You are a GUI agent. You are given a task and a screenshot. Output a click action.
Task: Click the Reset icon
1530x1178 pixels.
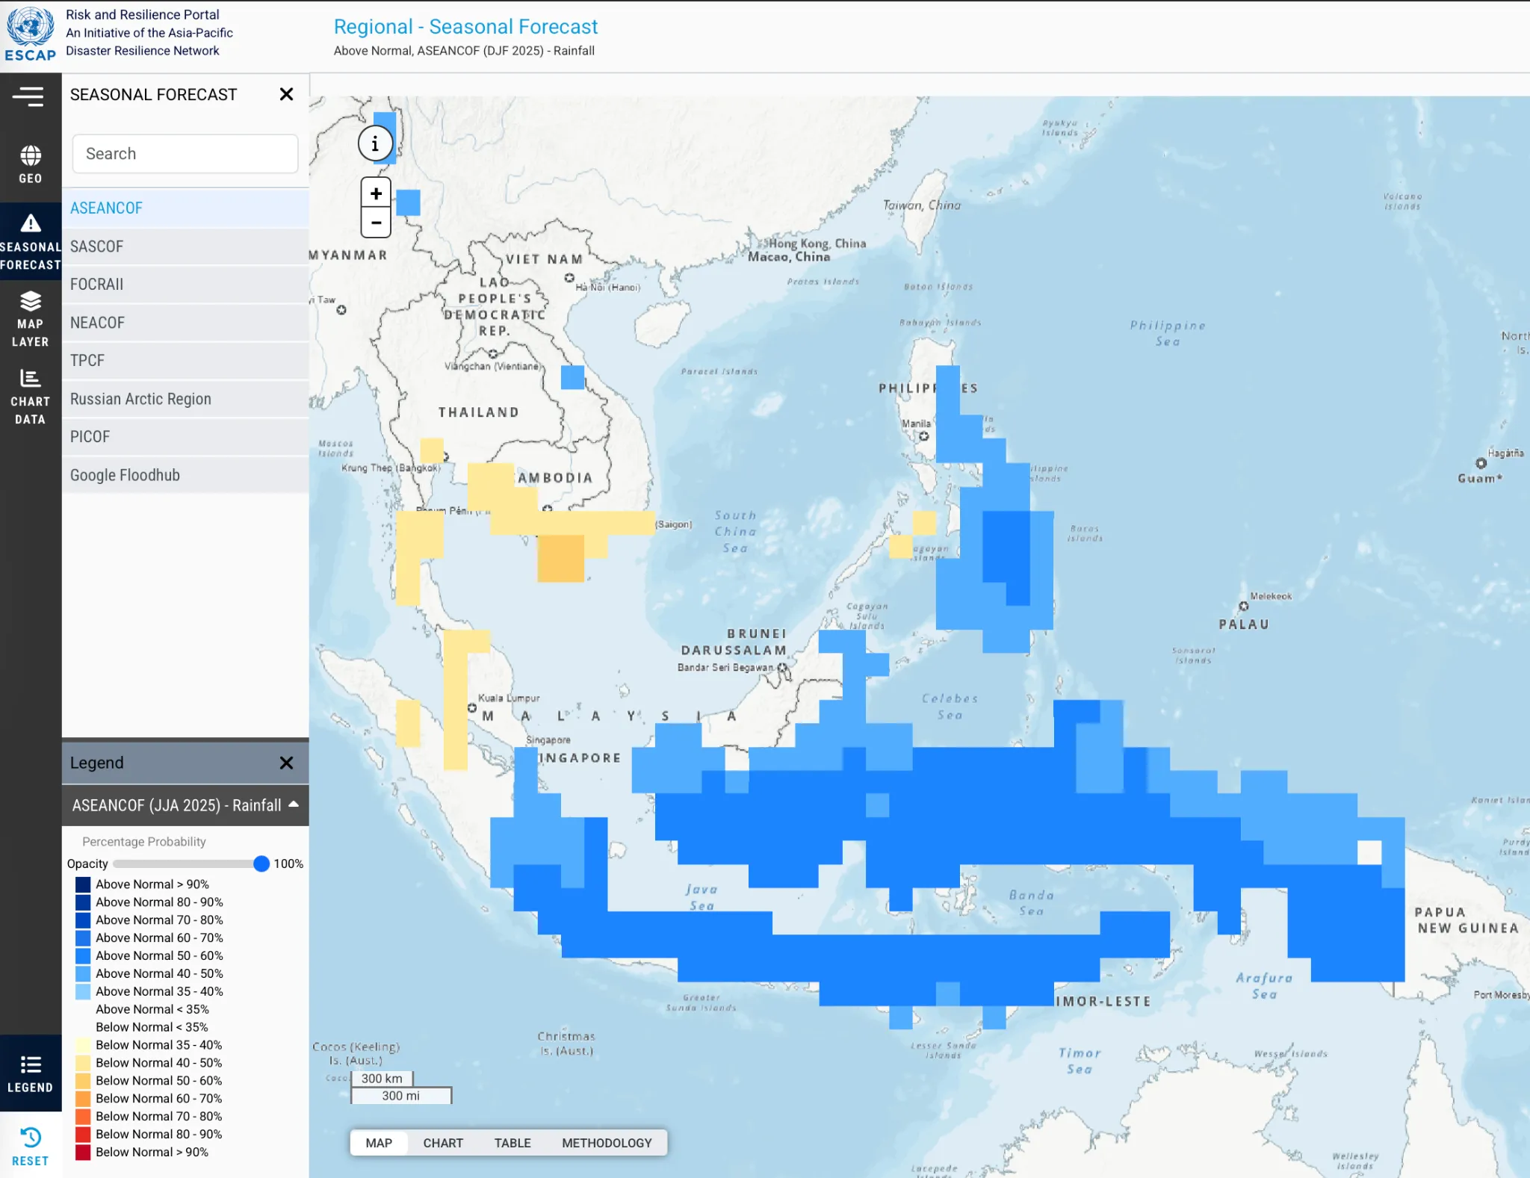[x=31, y=1146]
